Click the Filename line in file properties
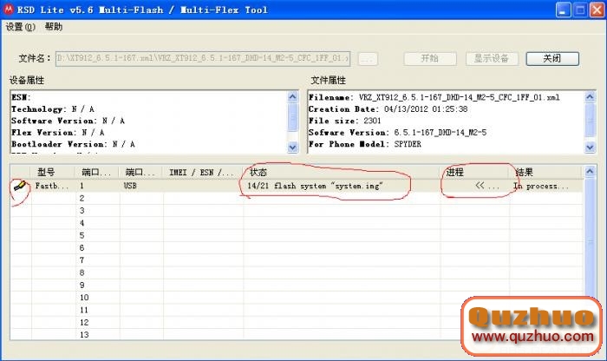607x361 pixels. point(434,97)
